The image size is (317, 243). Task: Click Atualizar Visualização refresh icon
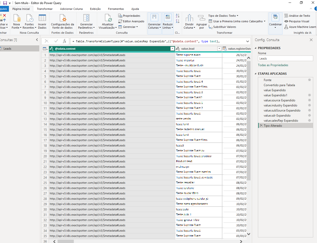pos(108,18)
